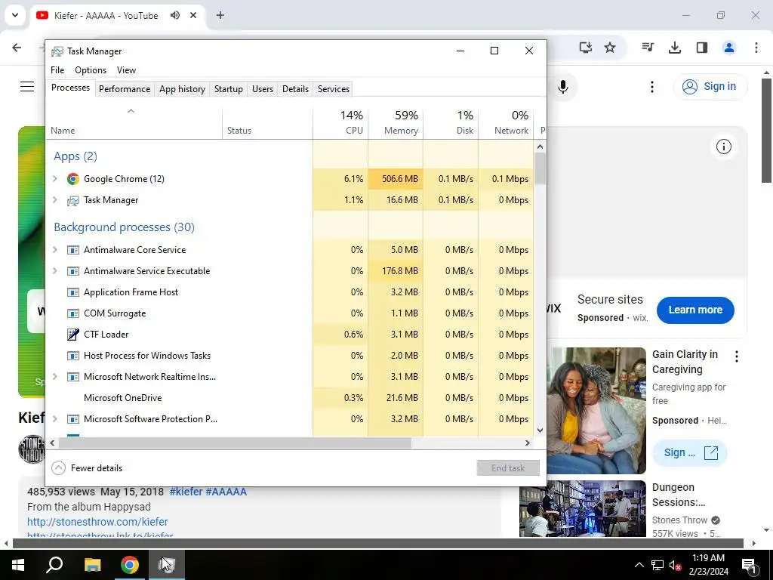The image size is (773, 580).
Task: Switch to the Details tab
Action: click(x=295, y=89)
